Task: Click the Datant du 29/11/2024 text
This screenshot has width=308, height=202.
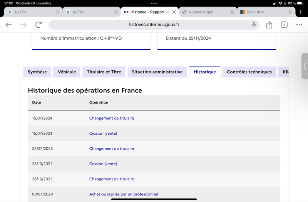Action: 188,38
